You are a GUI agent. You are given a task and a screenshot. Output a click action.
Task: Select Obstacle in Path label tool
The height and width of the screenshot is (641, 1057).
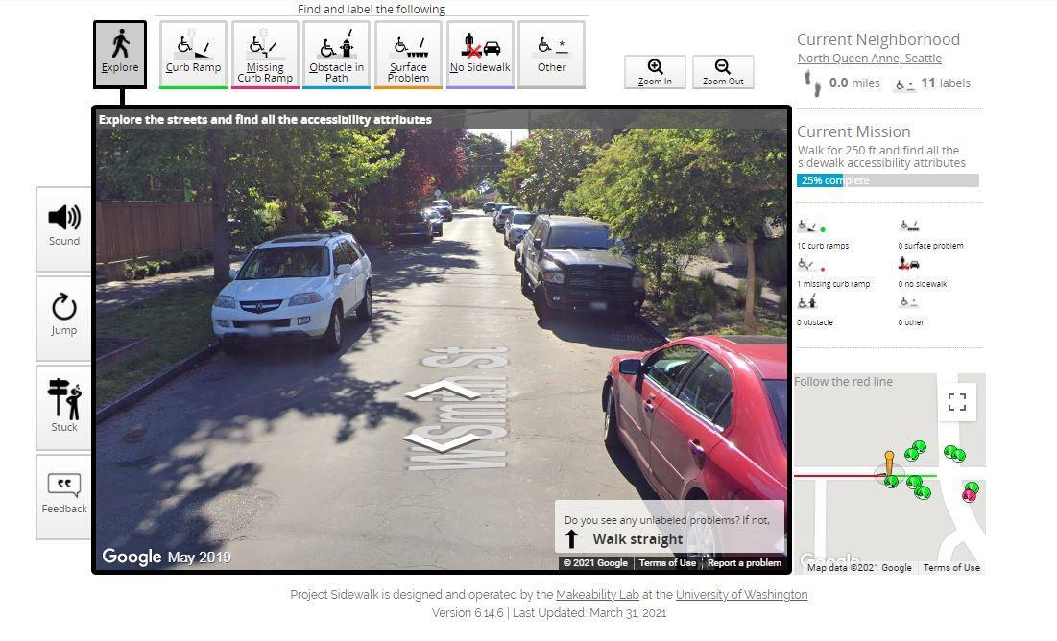pos(336,55)
